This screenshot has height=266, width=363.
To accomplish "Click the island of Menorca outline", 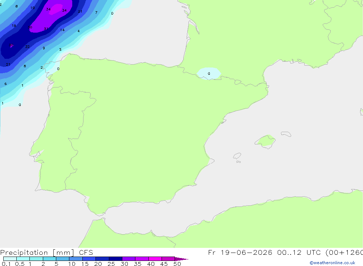I will (x=286, y=134).
